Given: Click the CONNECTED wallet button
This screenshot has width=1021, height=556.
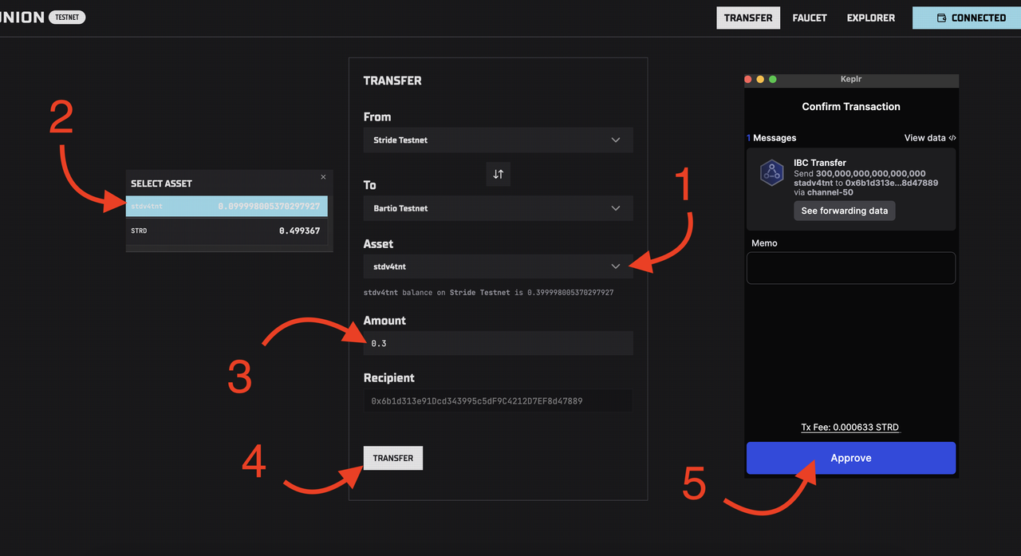Looking at the screenshot, I should click(x=967, y=18).
